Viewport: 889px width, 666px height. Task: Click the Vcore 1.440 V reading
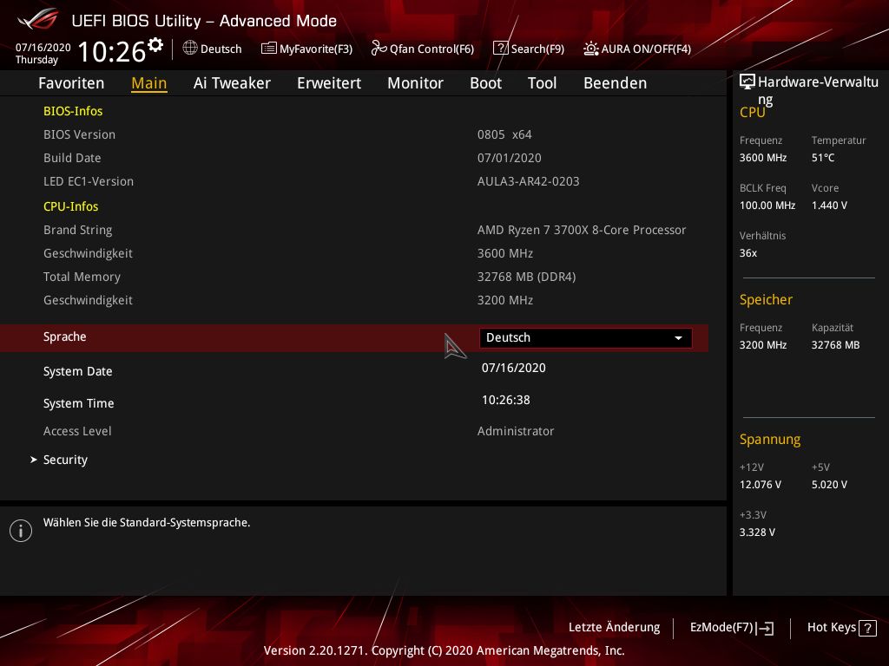pyautogui.click(x=829, y=205)
